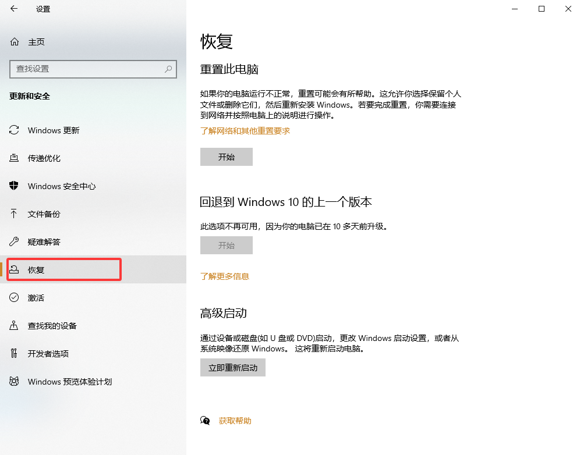Click the Windows 预览体验计划 icon
Image resolution: width=580 pixels, height=455 pixels.
click(x=14, y=381)
